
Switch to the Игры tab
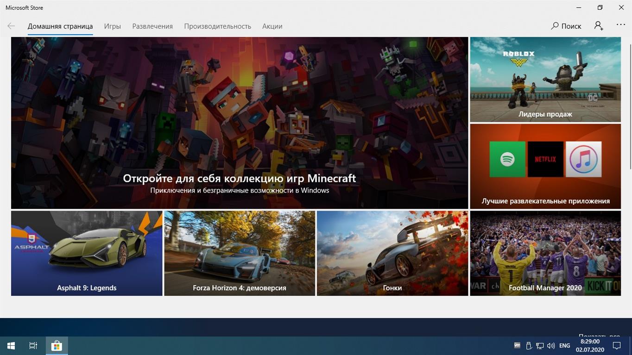pos(113,26)
